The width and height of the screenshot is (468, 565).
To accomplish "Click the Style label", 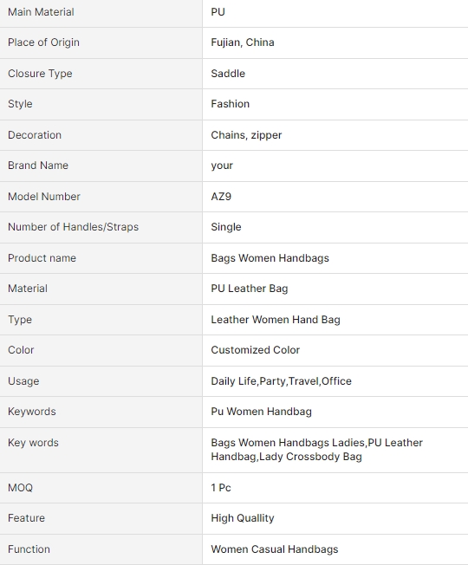I will point(20,104).
